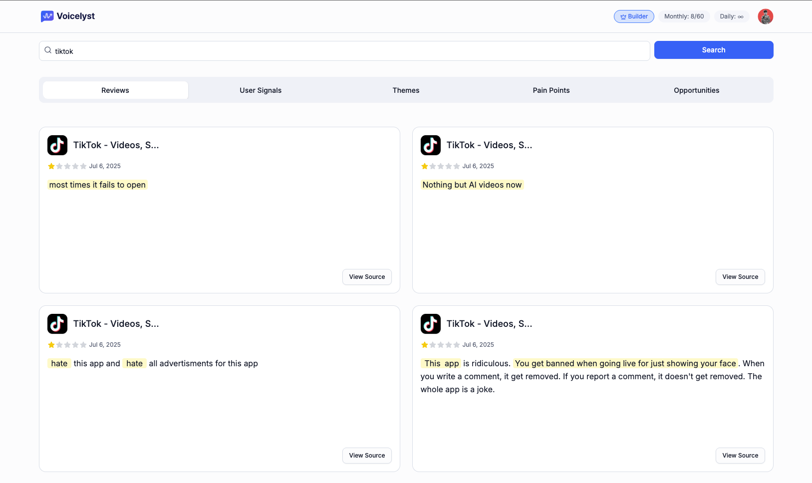Click star rating on 'ridiculous' review
Image resolution: width=812 pixels, height=483 pixels.
click(x=441, y=345)
